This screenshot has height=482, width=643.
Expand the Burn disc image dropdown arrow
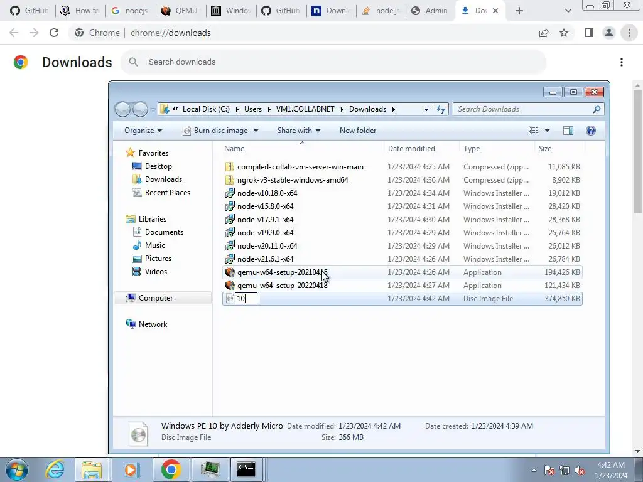click(x=256, y=131)
